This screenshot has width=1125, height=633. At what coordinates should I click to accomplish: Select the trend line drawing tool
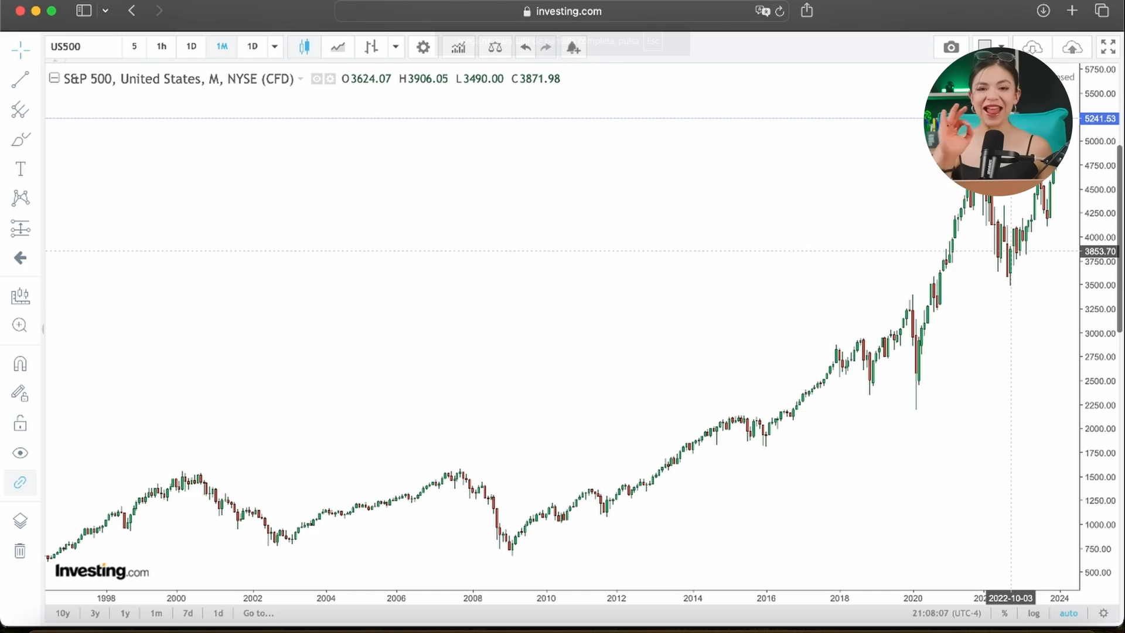point(20,80)
